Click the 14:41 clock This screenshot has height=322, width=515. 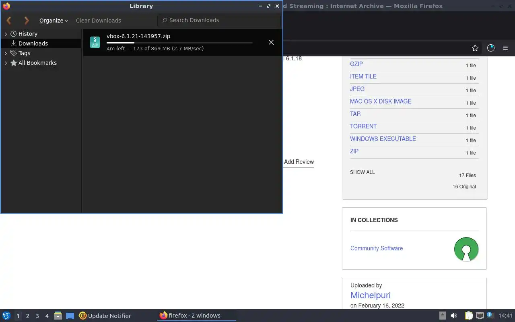tap(506, 316)
